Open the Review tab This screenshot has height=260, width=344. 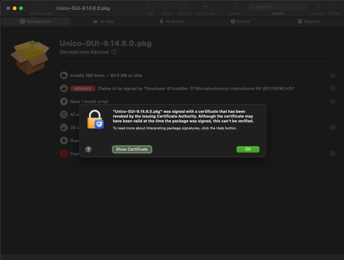pyautogui.click(x=240, y=22)
